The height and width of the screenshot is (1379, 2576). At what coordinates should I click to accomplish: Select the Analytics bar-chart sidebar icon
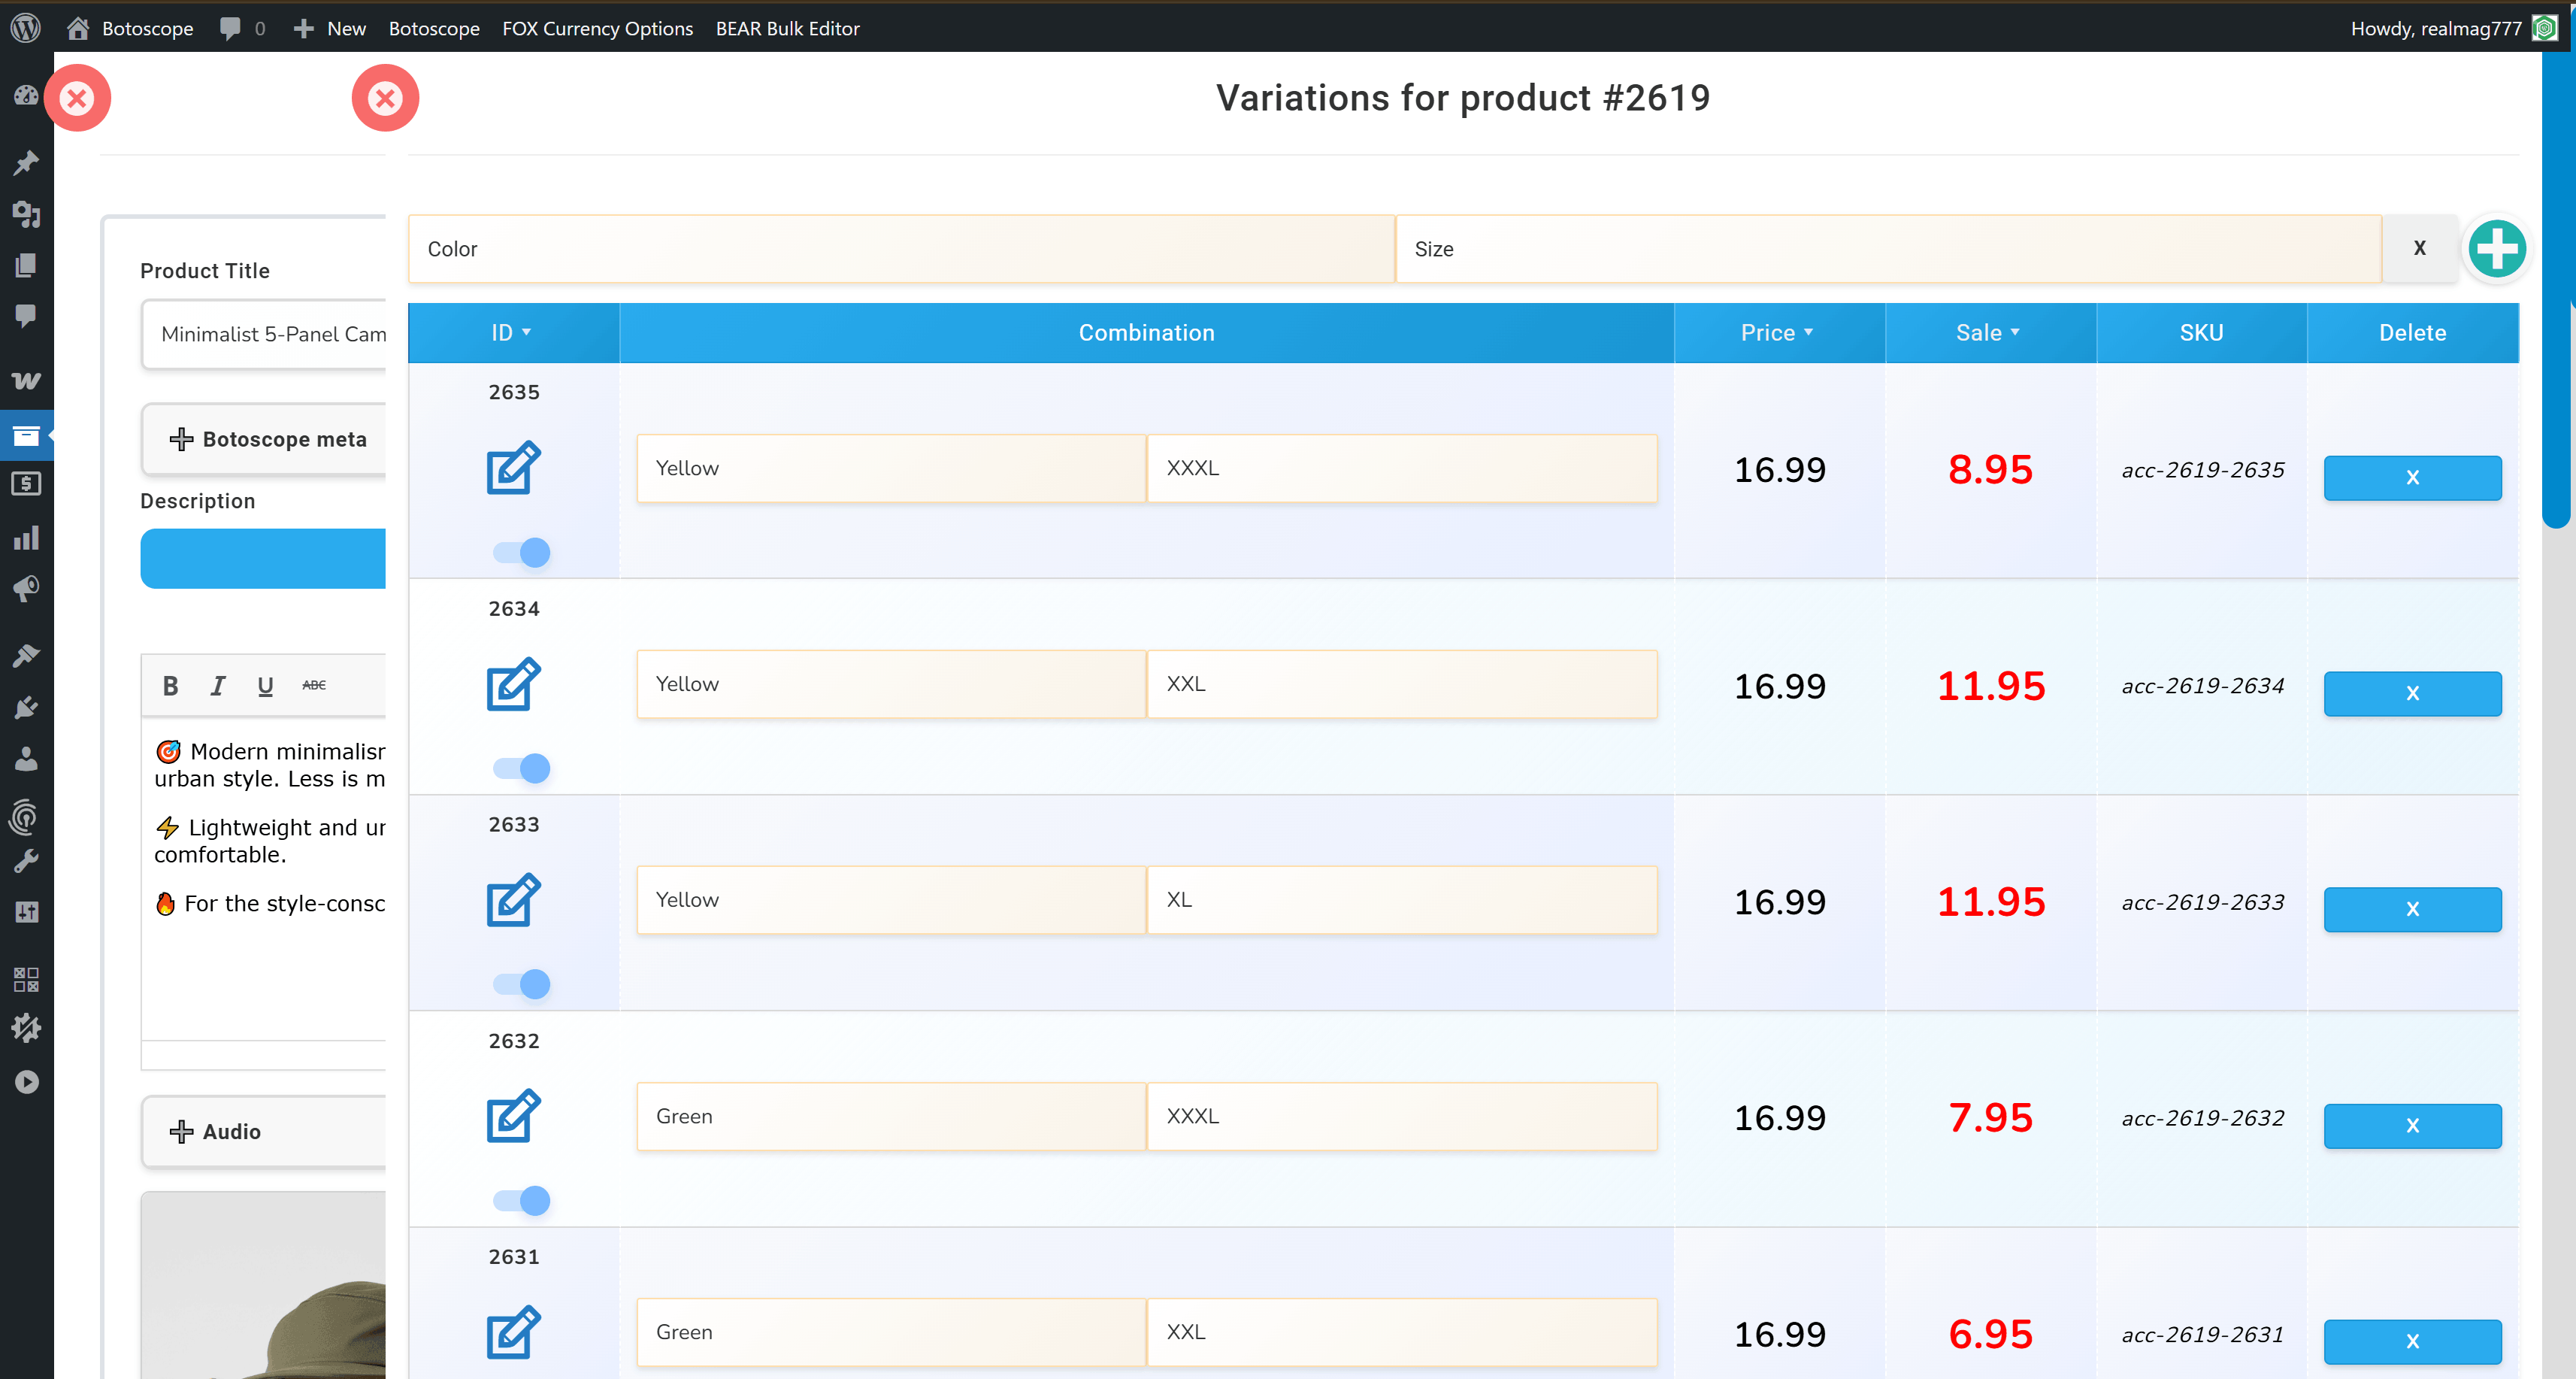(27, 538)
